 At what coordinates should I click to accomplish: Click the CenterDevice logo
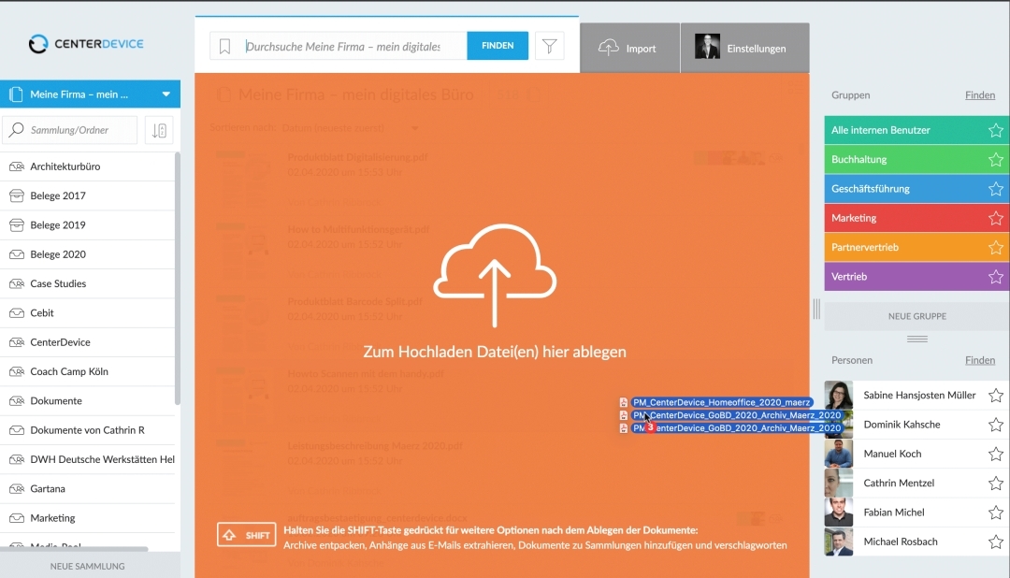86,44
